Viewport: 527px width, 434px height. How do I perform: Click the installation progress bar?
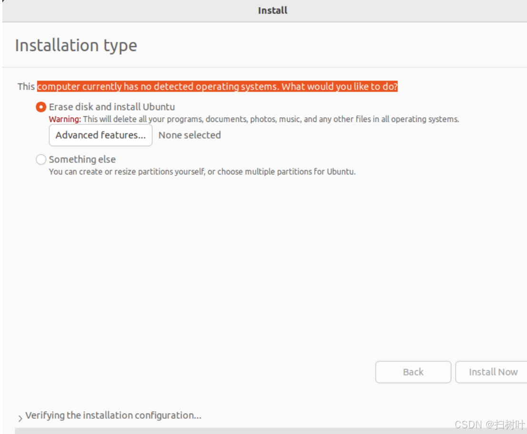point(270,431)
